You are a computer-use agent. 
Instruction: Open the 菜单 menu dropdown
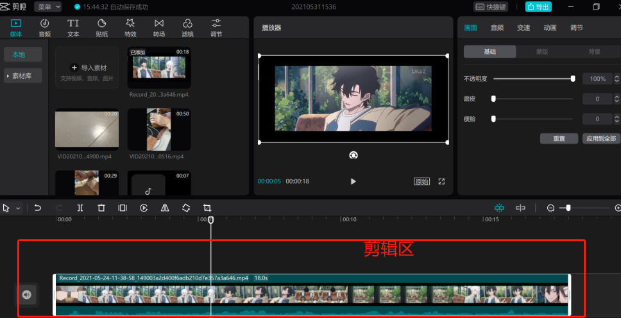pos(48,7)
